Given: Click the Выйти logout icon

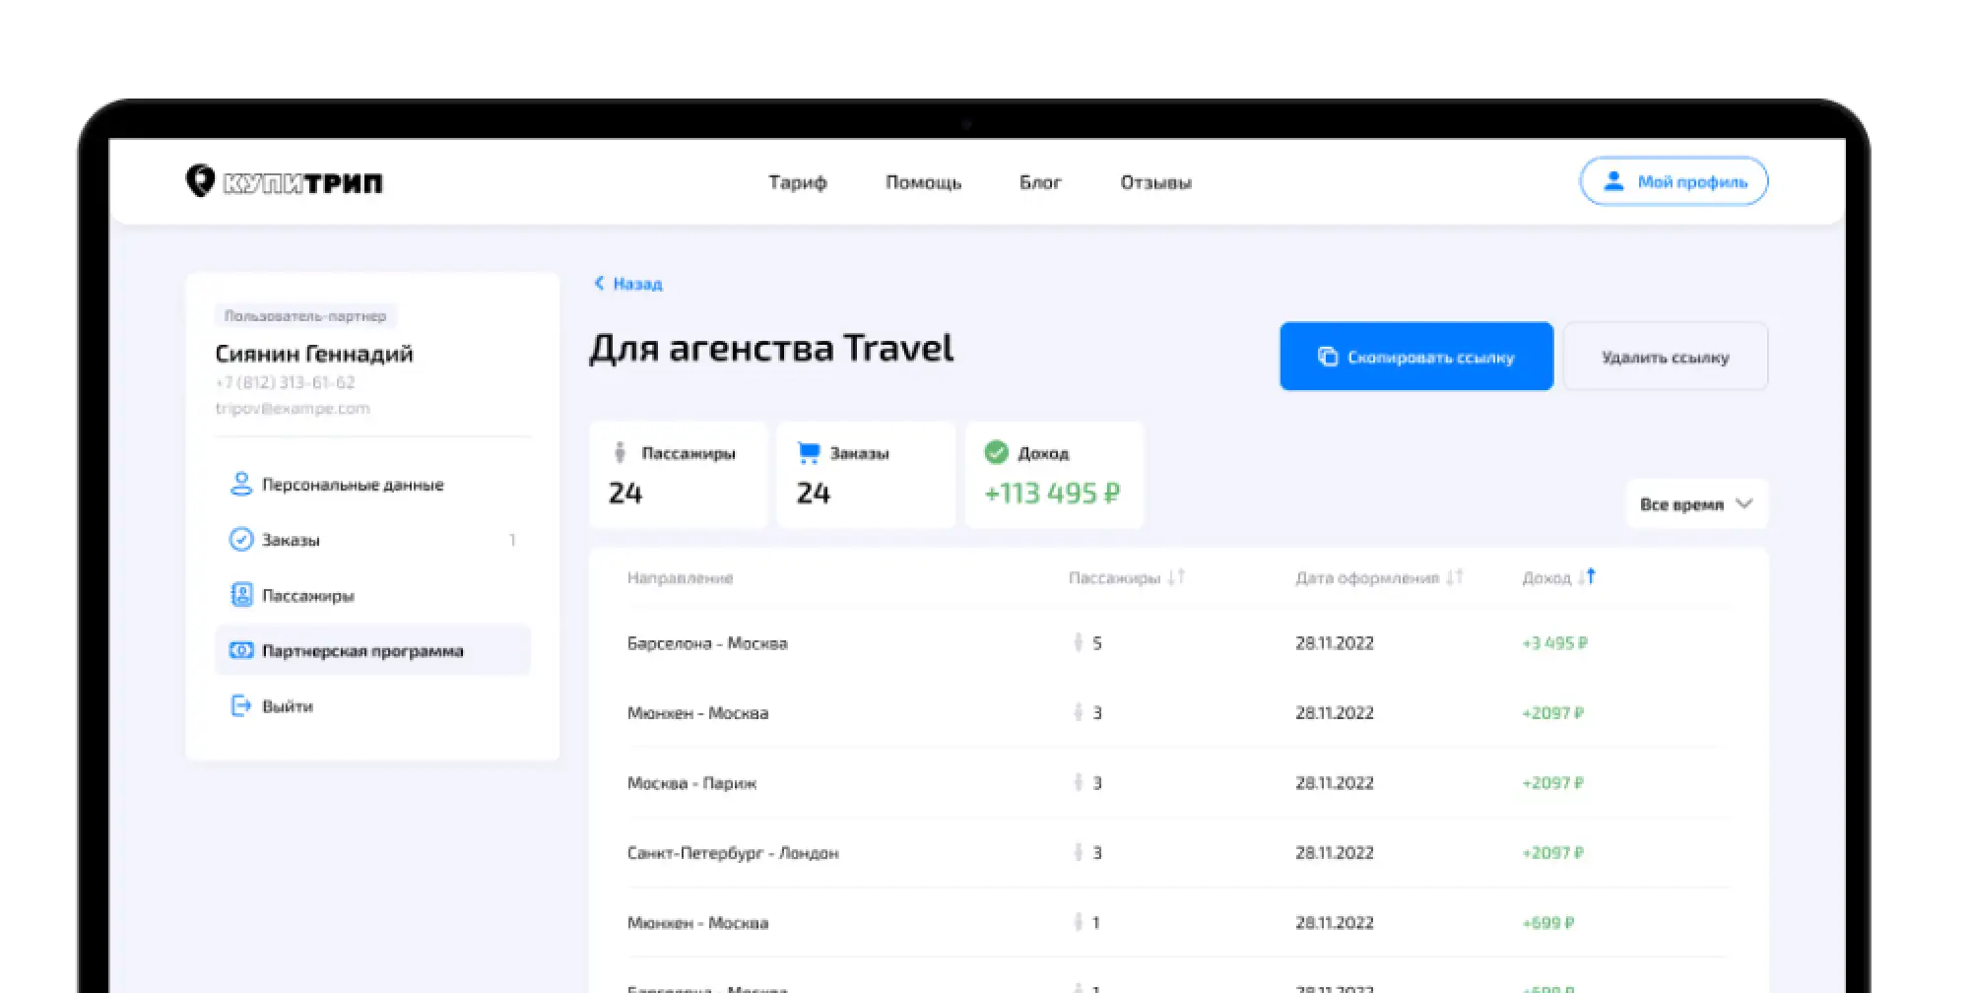Looking at the screenshot, I should tap(240, 705).
